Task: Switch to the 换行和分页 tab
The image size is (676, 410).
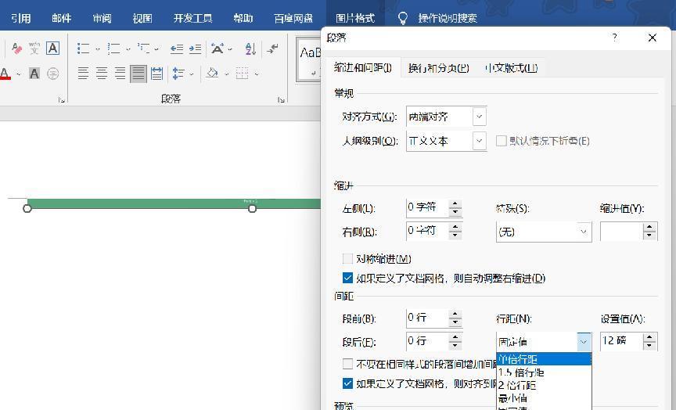Action: pyautogui.click(x=438, y=68)
